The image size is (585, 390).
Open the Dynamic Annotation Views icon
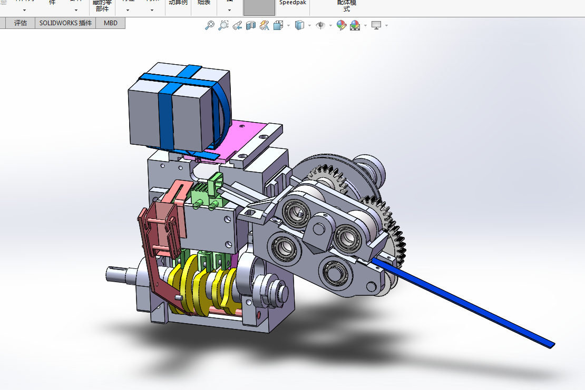pyautogui.click(x=265, y=25)
